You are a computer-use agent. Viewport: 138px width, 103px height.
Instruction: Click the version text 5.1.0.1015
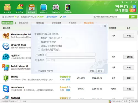[21, 101]
